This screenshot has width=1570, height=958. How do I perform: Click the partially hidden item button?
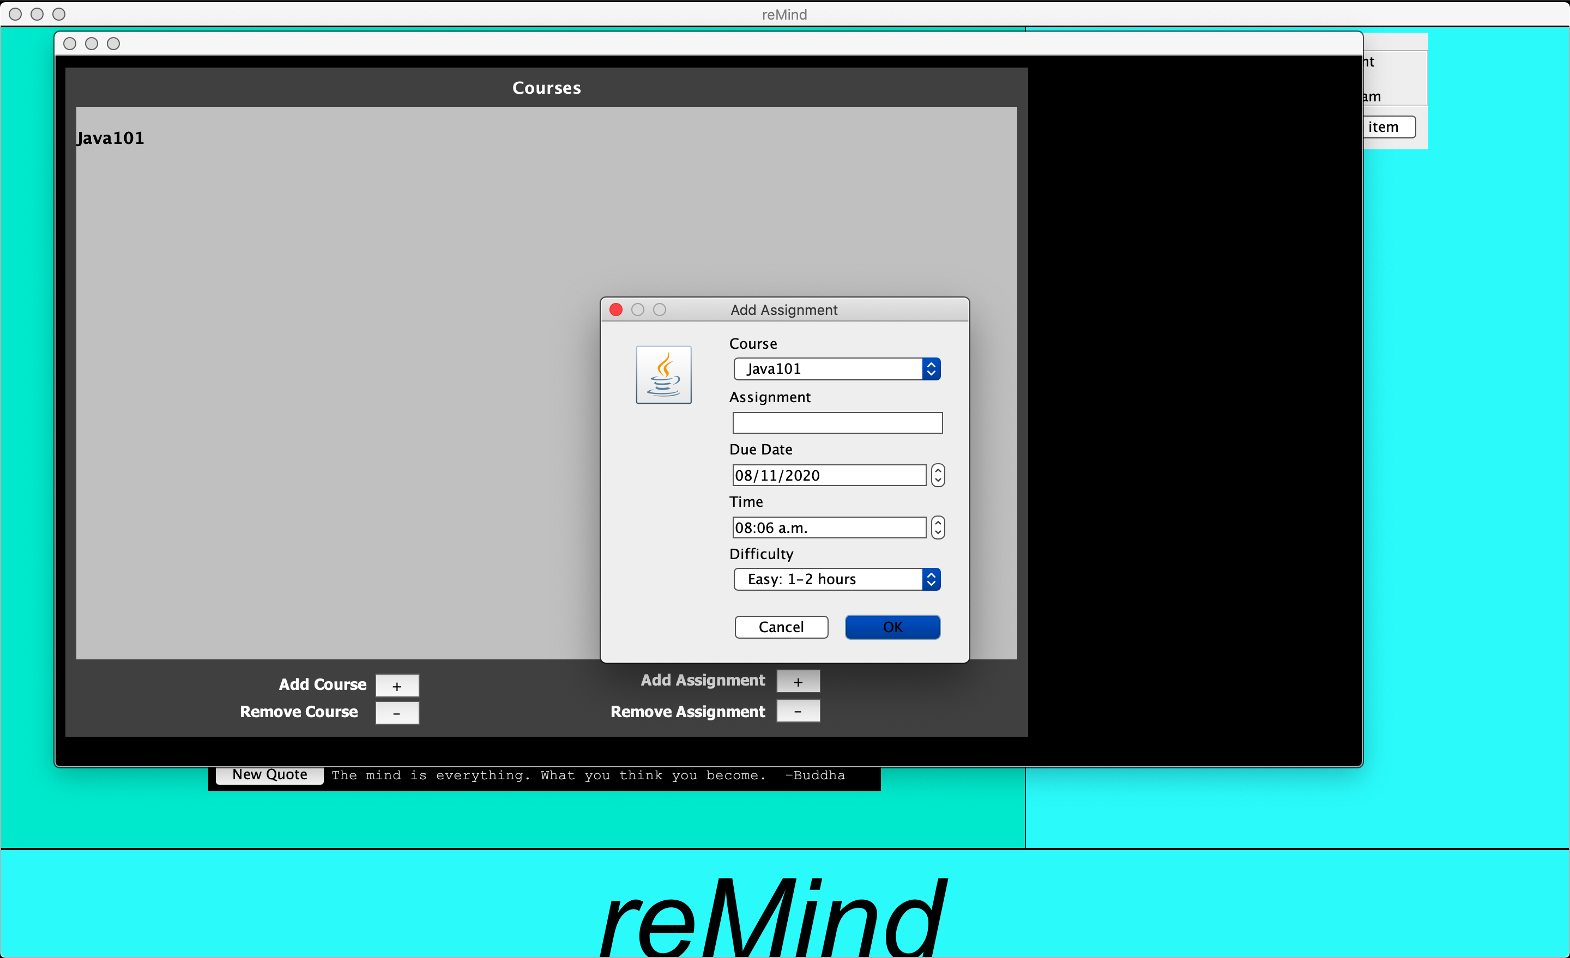1388,127
